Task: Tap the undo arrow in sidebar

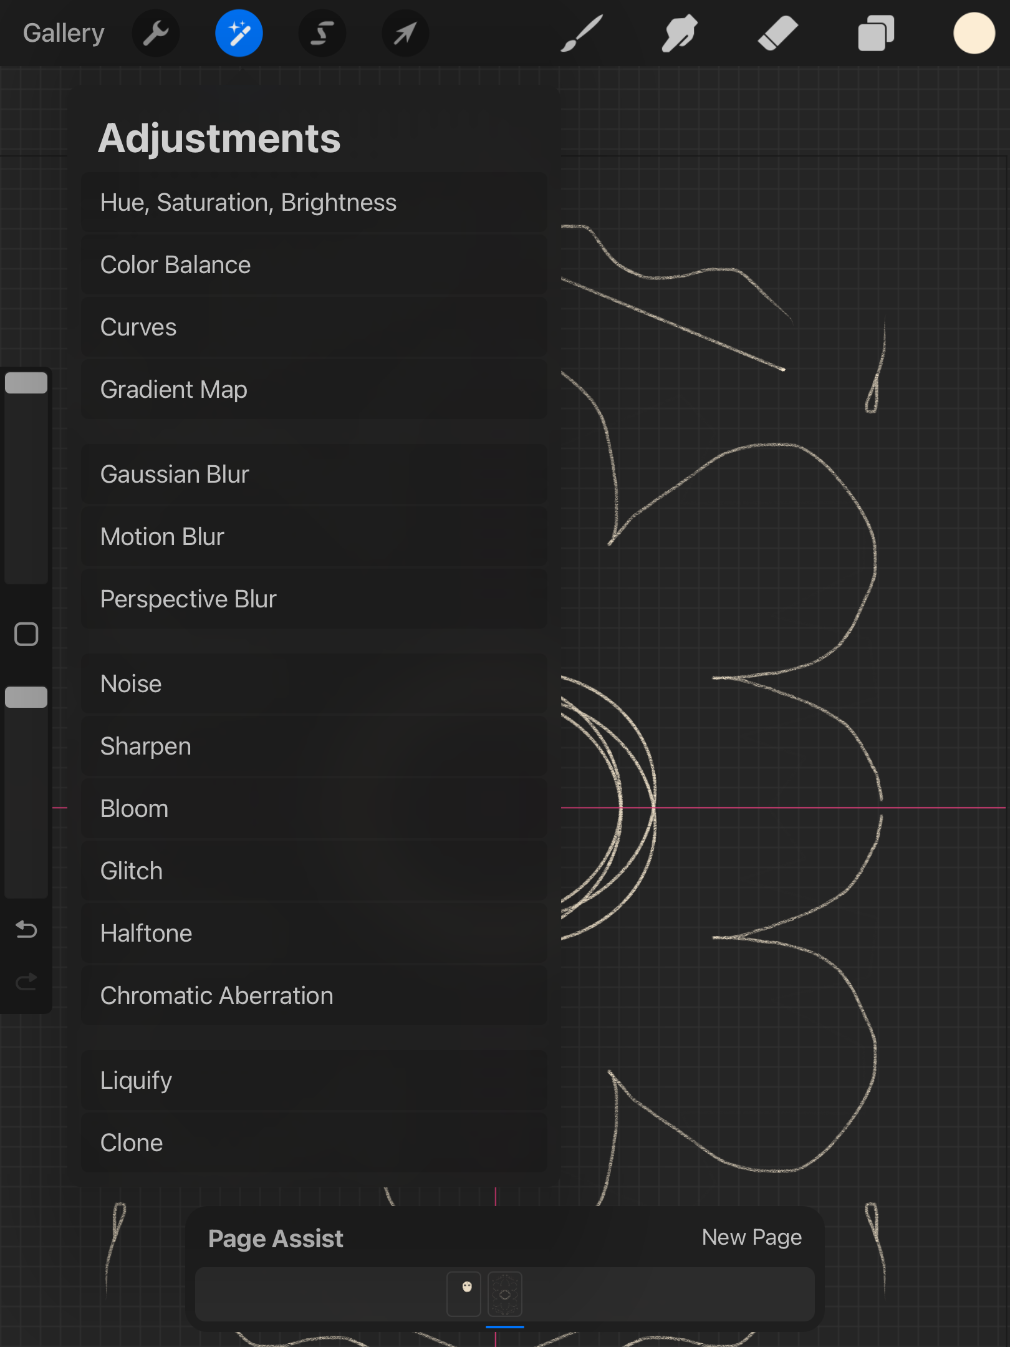Action: [26, 930]
